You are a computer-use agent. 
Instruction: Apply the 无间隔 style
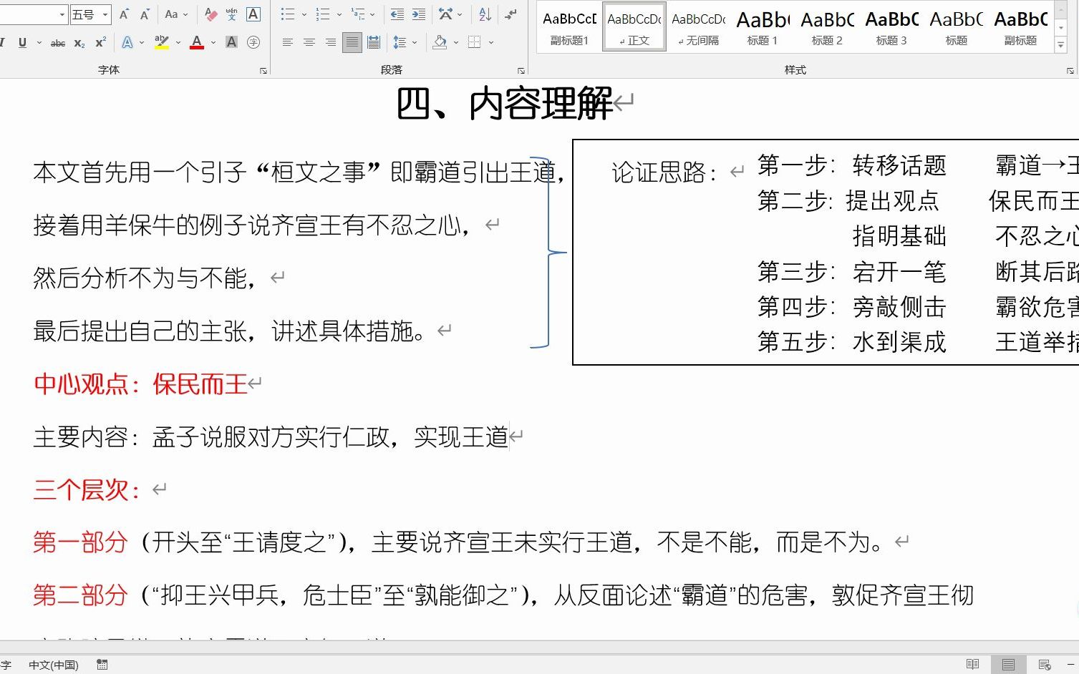698,27
